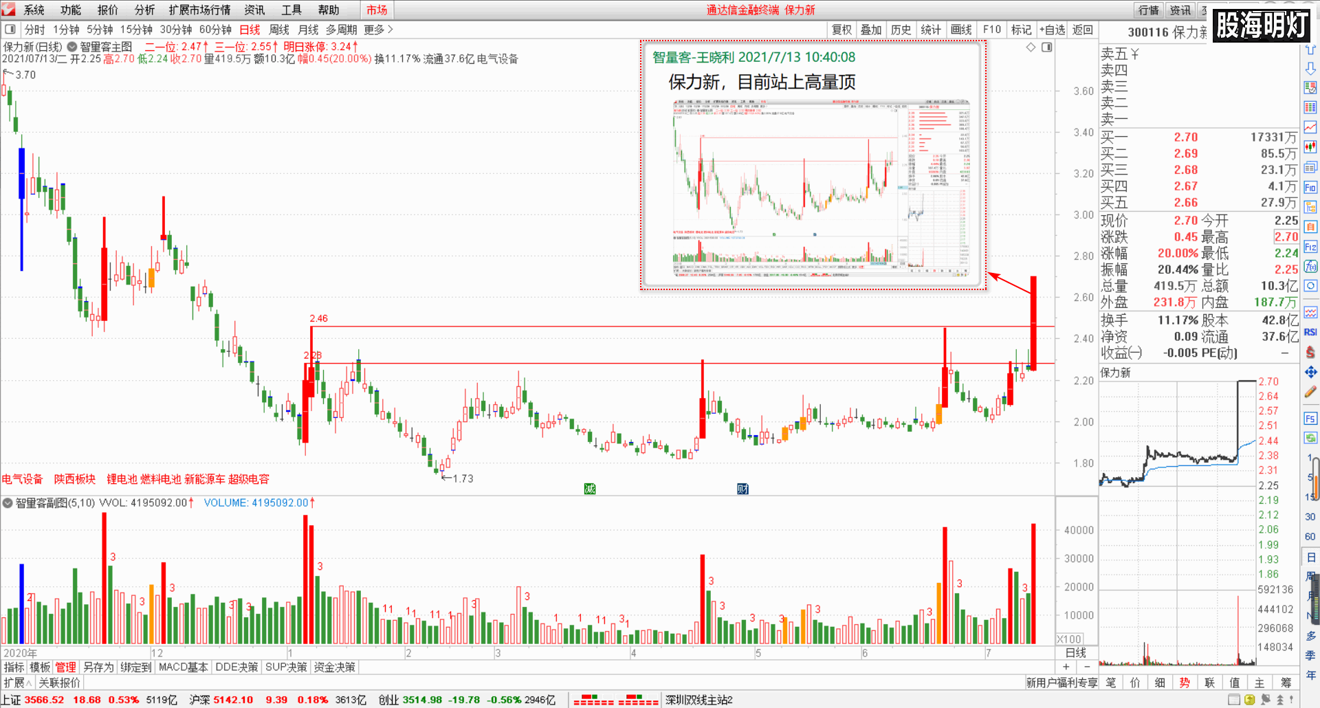Select the 筹 chip distribution tab

pos(1286,683)
